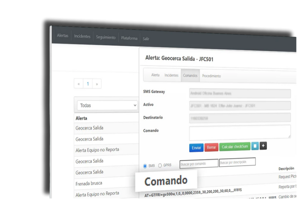300x200 pixels.
Task: Select page 1 in pagination
Action: (88, 84)
